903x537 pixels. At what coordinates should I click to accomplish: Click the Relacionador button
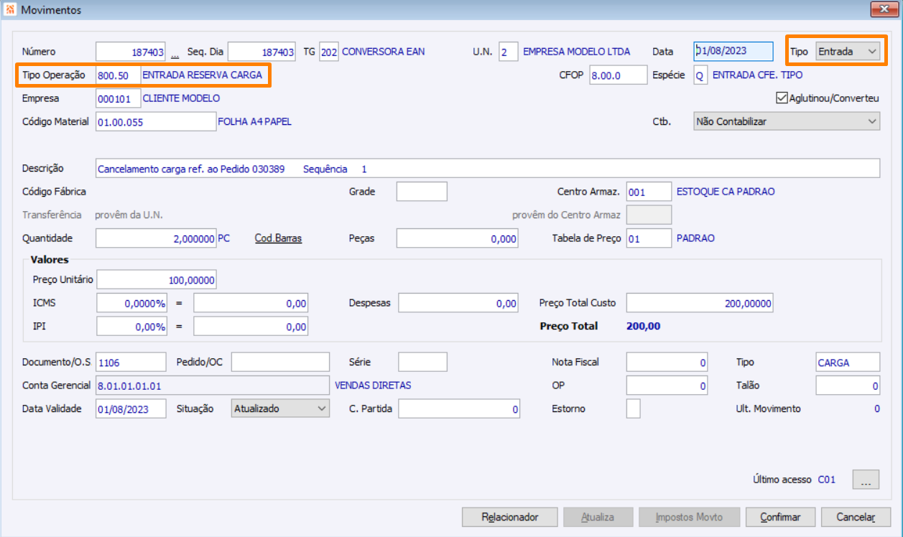(510, 517)
